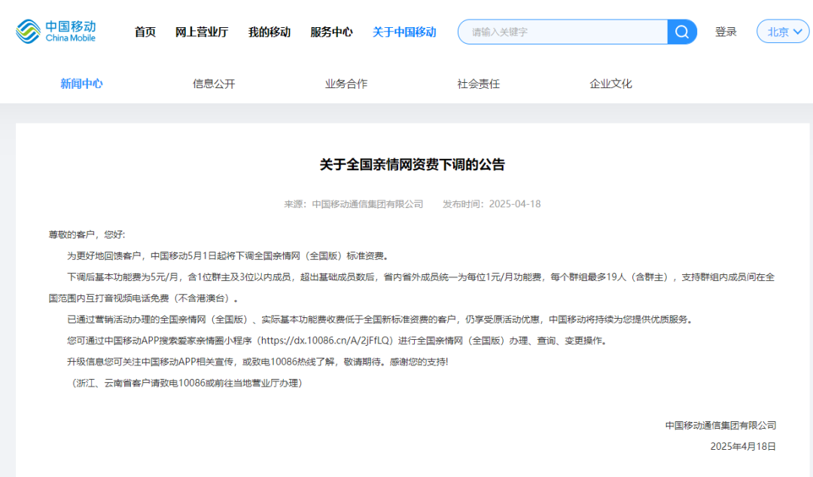The width and height of the screenshot is (813, 477).
Task: Go to 服务中心 from the navigation bar
Action: click(x=331, y=32)
